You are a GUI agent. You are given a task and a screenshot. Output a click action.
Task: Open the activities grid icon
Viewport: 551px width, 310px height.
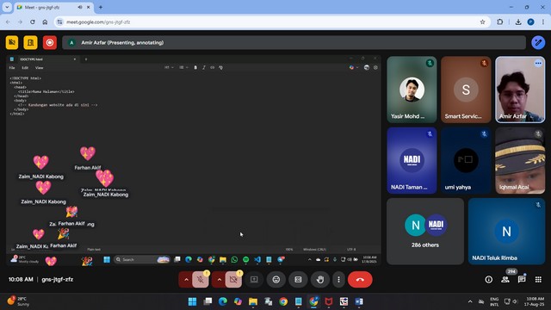[538, 279]
